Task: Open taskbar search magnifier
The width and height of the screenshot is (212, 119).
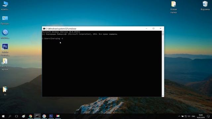Action: tap(10, 116)
